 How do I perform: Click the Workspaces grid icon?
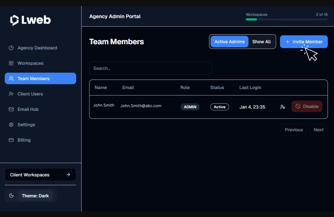[11, 63]
